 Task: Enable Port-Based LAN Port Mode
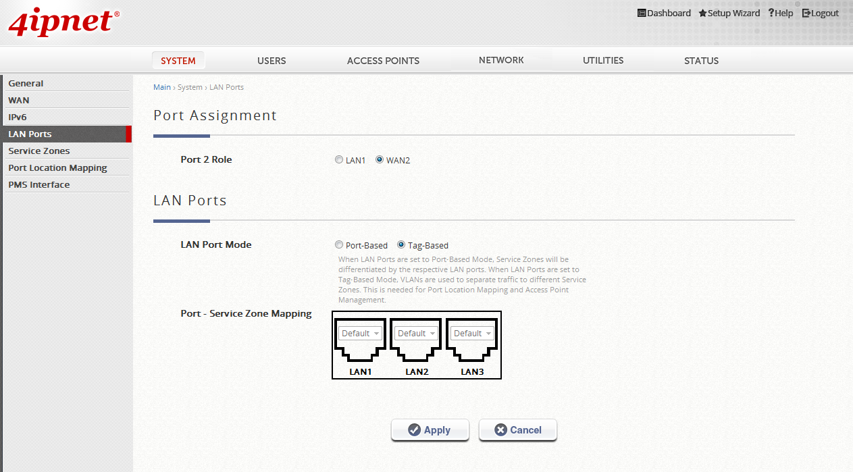point(339,244)
